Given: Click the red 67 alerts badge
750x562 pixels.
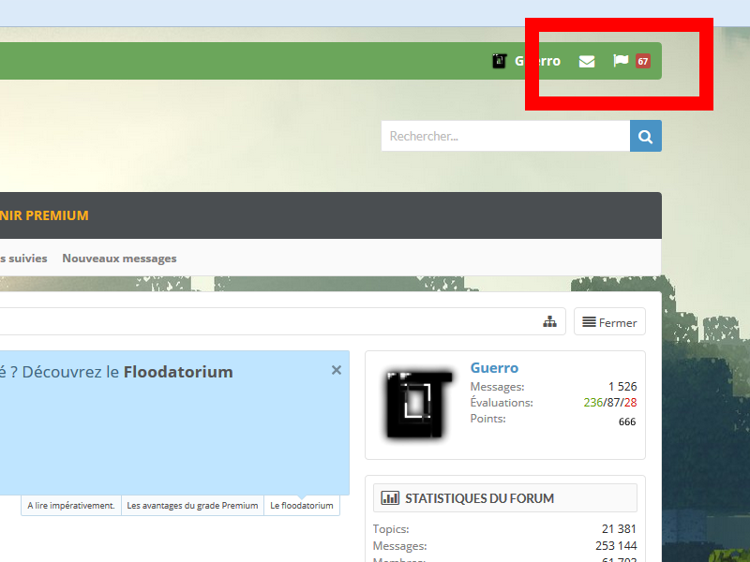Looking at the screenshot, I should click(x=642, y=61).
